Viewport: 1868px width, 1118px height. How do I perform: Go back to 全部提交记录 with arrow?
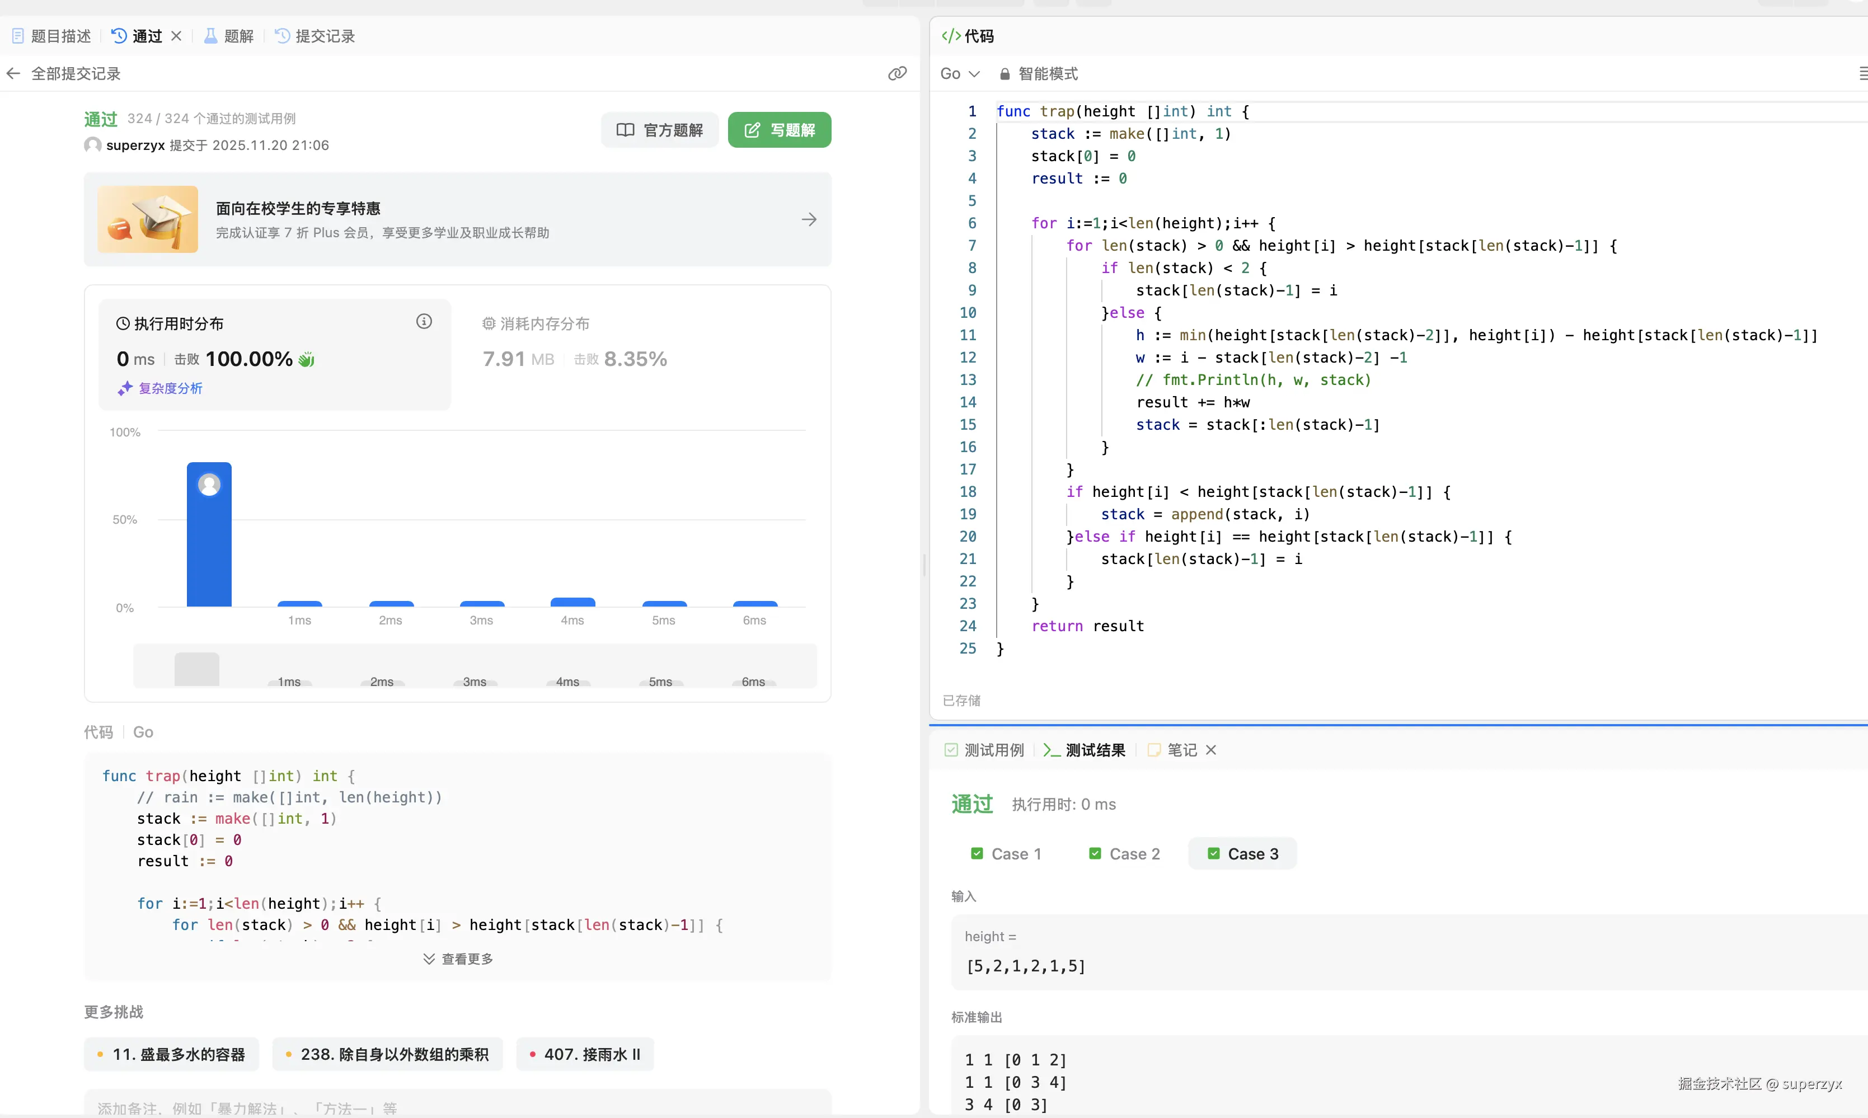13,73
